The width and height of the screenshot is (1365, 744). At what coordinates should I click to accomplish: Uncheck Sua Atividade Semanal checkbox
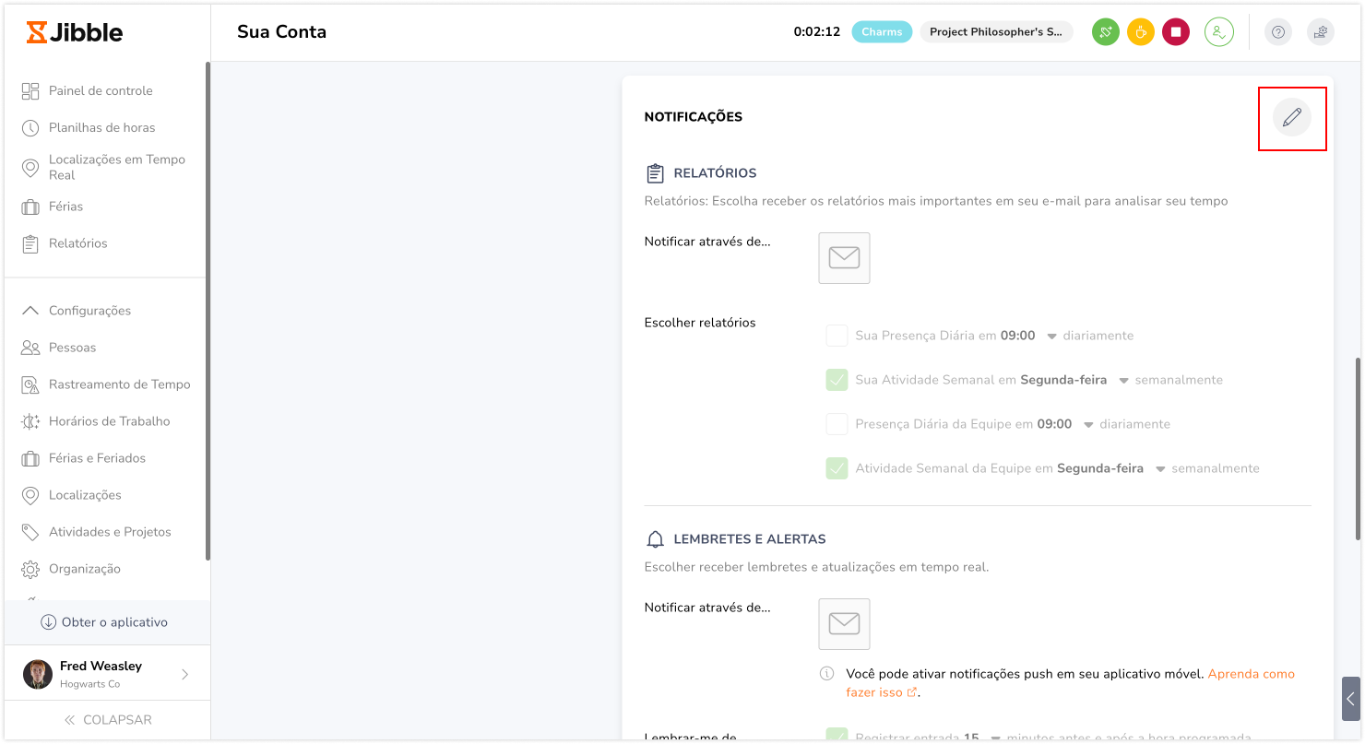pos(837,380)
